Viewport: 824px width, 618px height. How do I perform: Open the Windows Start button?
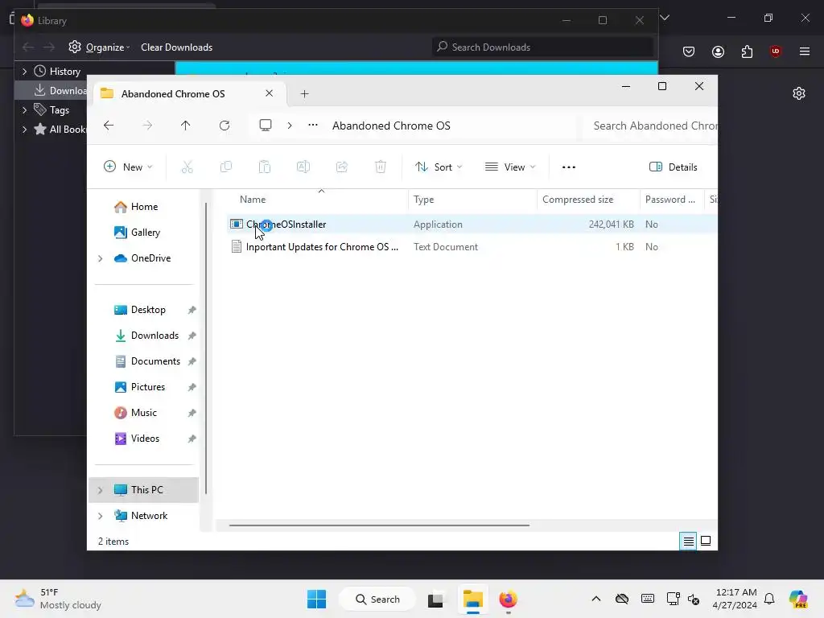(x=316, y=599)
